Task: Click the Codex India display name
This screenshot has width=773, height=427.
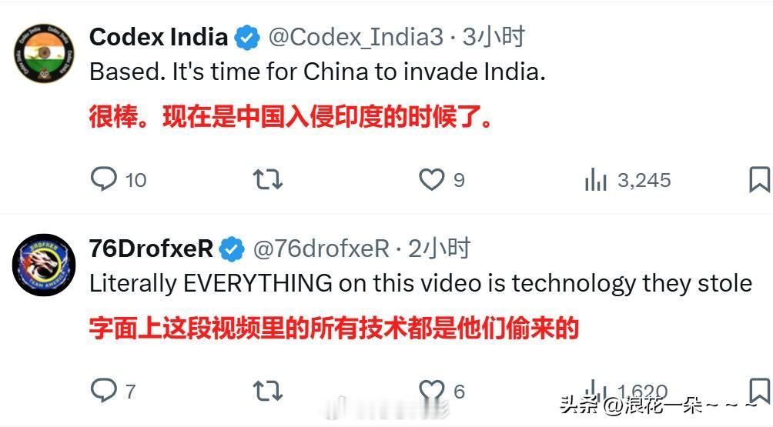Action: click(159, 38)
